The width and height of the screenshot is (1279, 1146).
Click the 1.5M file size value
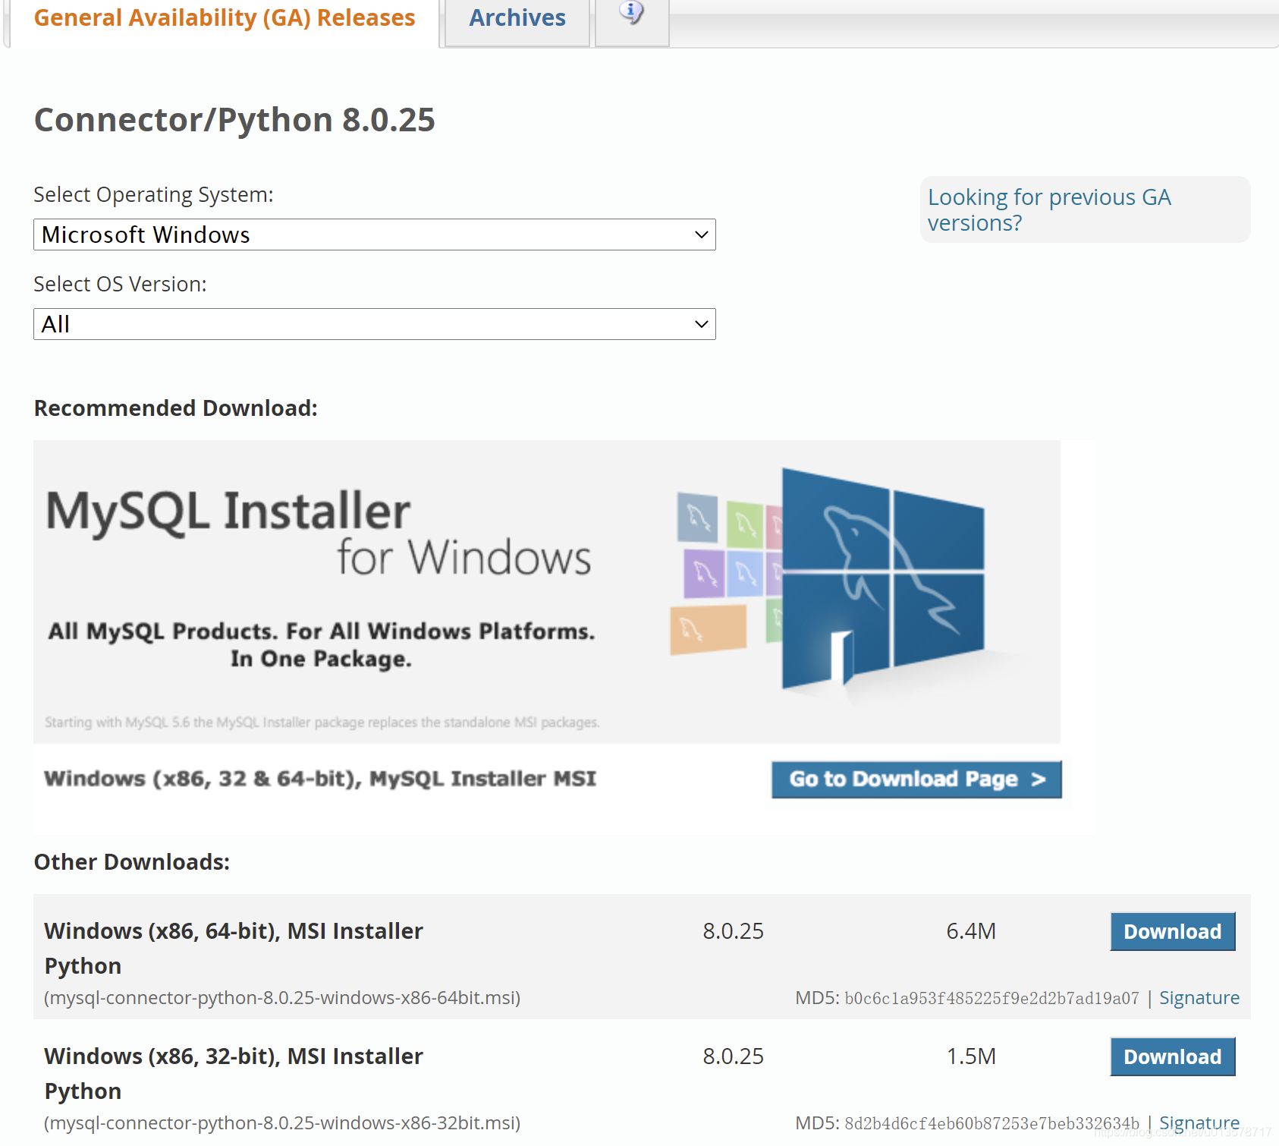pyautogui.click(x=971, y=1056)
